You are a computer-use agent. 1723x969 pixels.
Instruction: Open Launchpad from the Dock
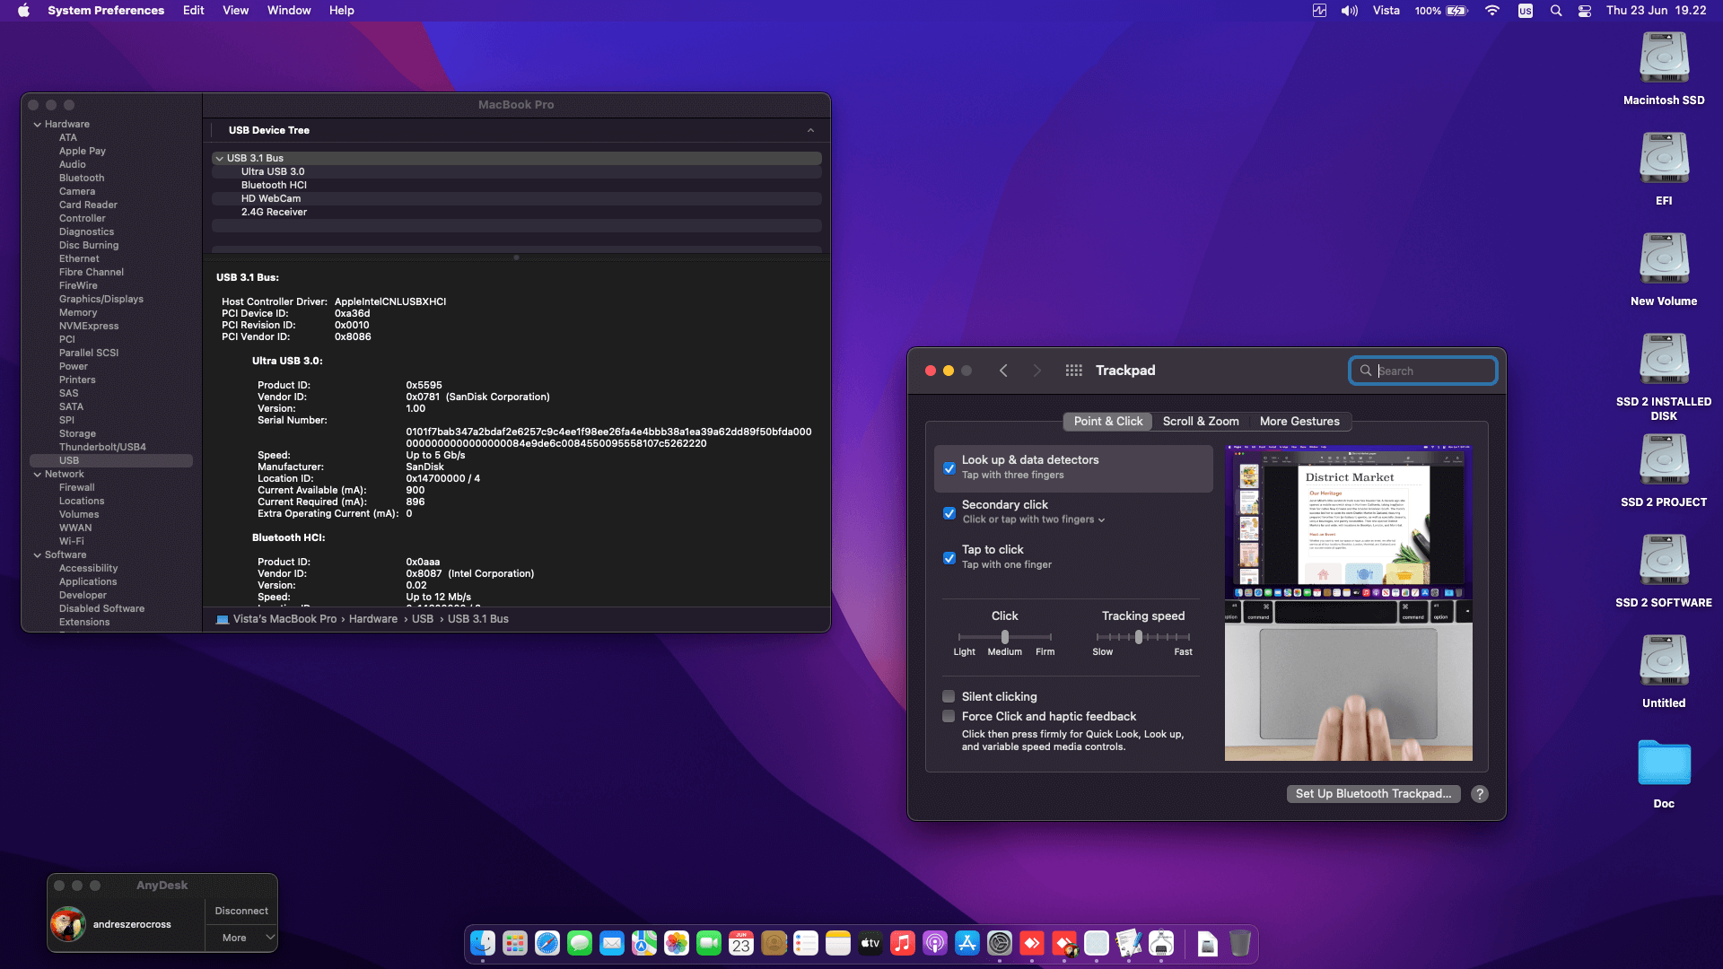515,943
